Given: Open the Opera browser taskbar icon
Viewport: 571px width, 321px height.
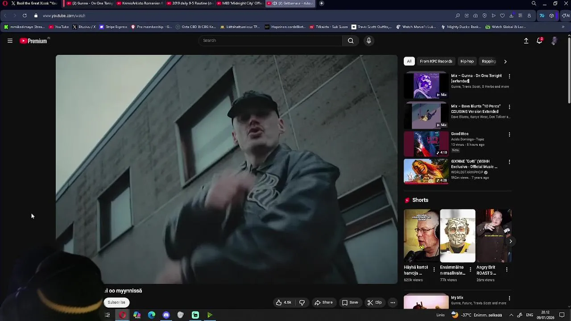Looking at the screenshot, I should (122, 315).
